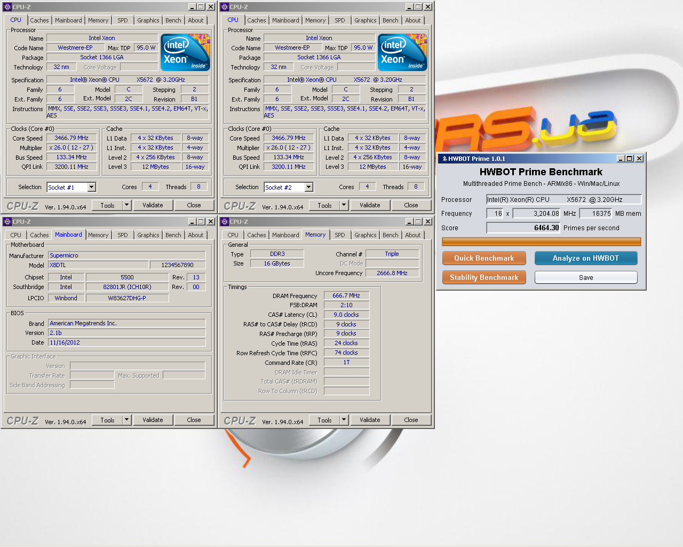Screen dimensions: 683x547
Task: Click the Supermicro manufacturer field
Action: pos(127,255)
